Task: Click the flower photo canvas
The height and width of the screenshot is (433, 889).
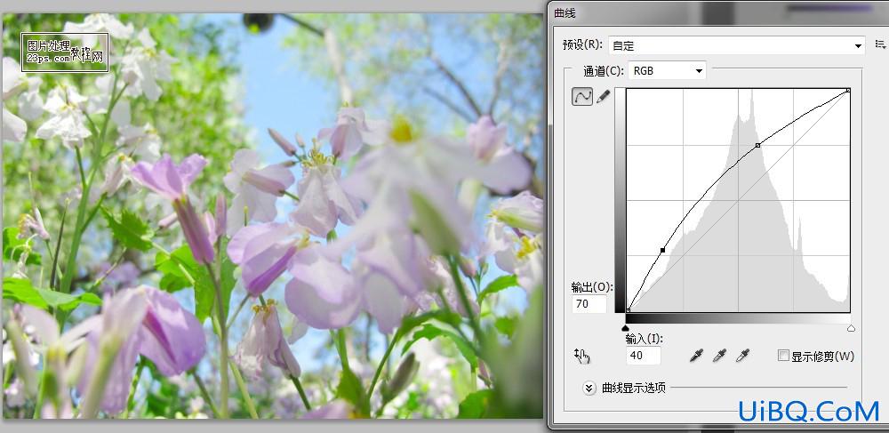Action: 272,216
